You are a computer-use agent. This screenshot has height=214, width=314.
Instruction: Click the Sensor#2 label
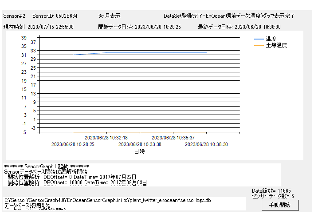click(x=14, y=16)
